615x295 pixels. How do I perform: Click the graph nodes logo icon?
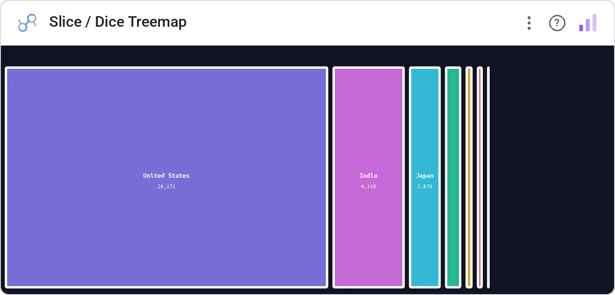click(27, 23)
